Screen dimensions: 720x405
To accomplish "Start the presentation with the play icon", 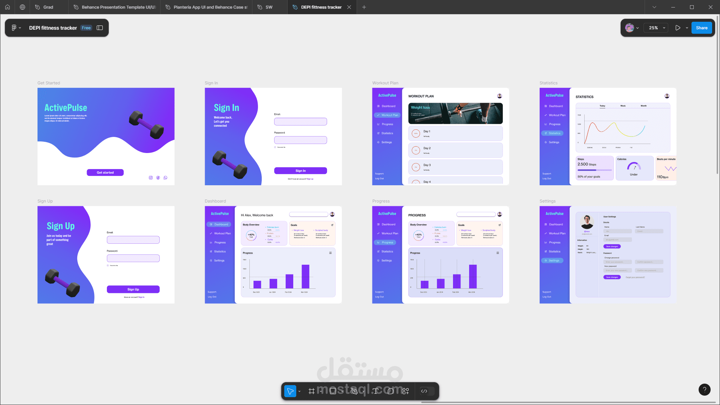I will (678, 28).
